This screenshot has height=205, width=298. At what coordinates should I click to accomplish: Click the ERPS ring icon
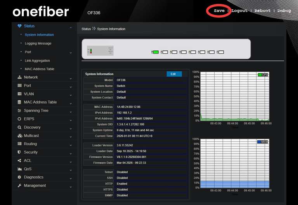pyautogui.click(x=19, y=119)
